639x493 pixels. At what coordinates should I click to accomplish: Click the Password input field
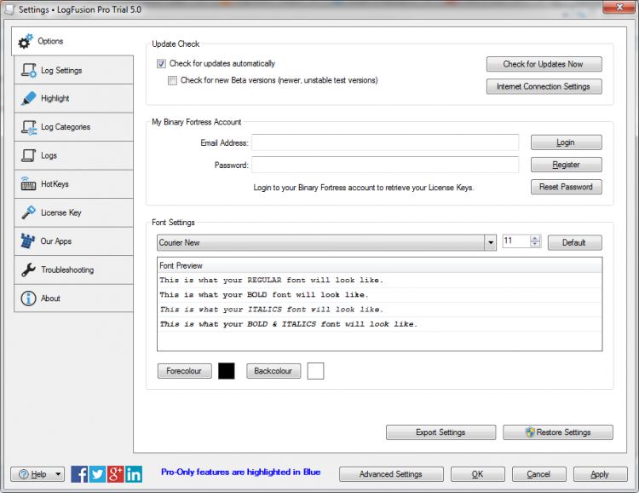[x=385, y=165]
